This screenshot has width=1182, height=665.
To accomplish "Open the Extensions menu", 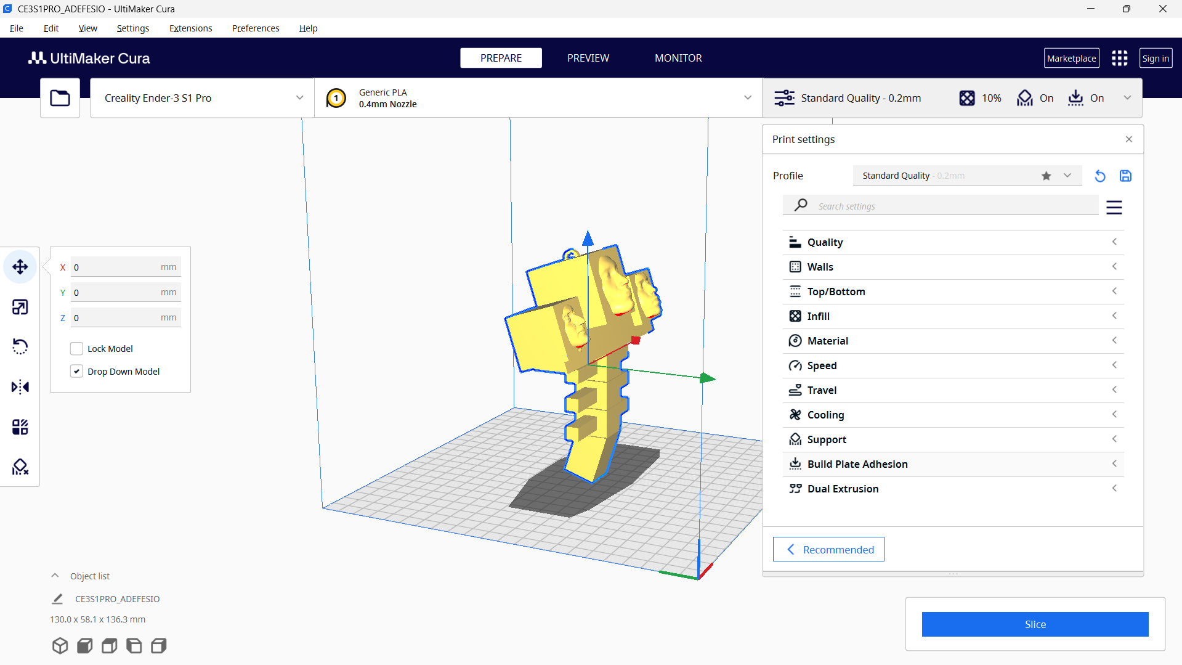I will pos(191,28).
